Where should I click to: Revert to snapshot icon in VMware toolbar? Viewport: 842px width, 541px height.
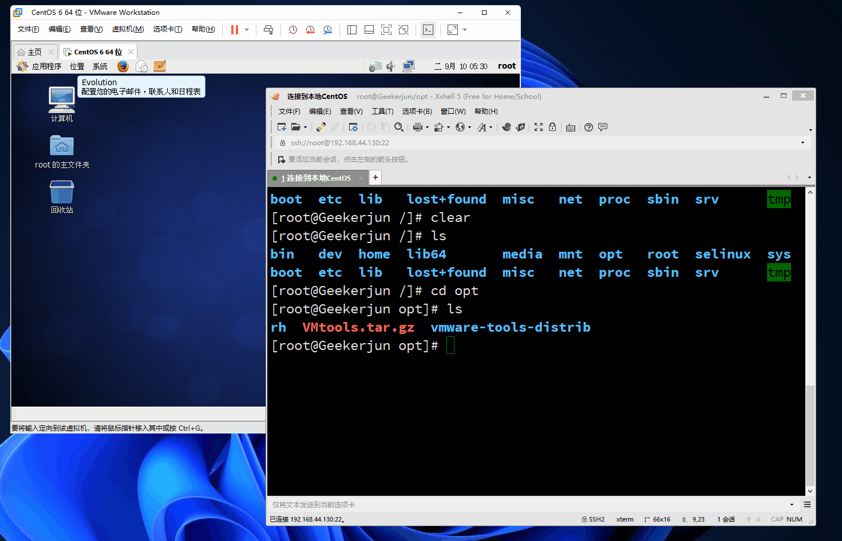[x=310, y=30]
